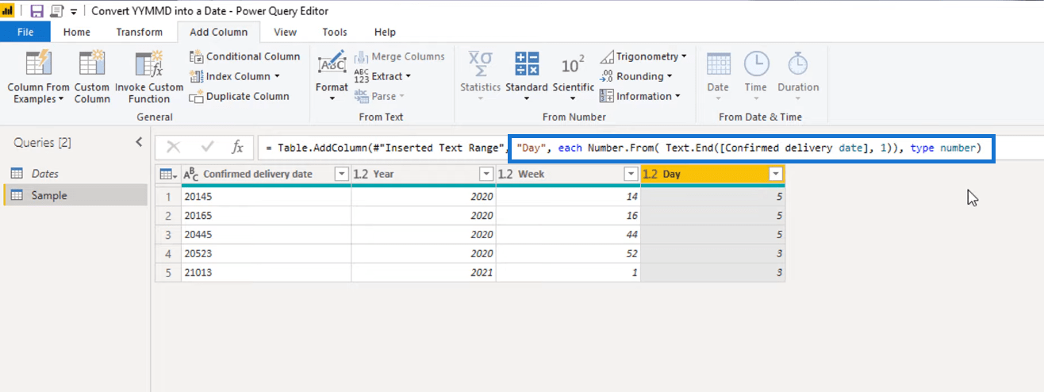This screenshot has height=392, width=1044.
Task: Click the table menu icon at grid corner
Action: (167, 174)
